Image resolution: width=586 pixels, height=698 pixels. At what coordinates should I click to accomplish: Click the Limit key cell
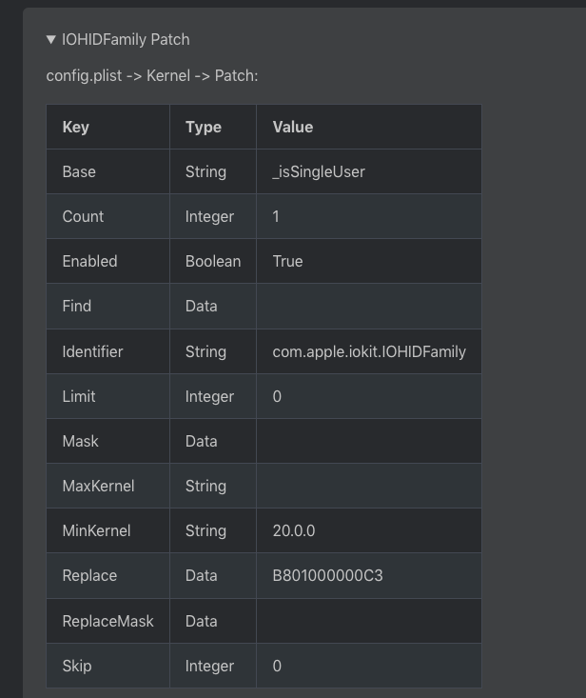[x=79, y=397]
